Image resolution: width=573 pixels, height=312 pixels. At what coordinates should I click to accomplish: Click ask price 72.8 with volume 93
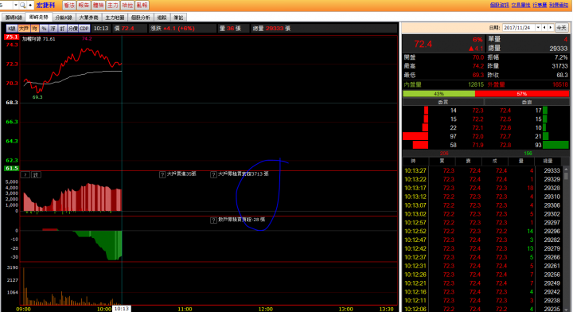point(505,146)
